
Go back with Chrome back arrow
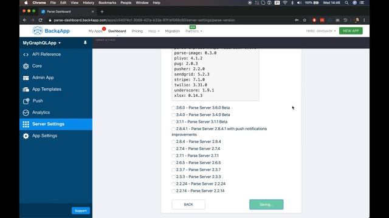(x=24, y=20)
